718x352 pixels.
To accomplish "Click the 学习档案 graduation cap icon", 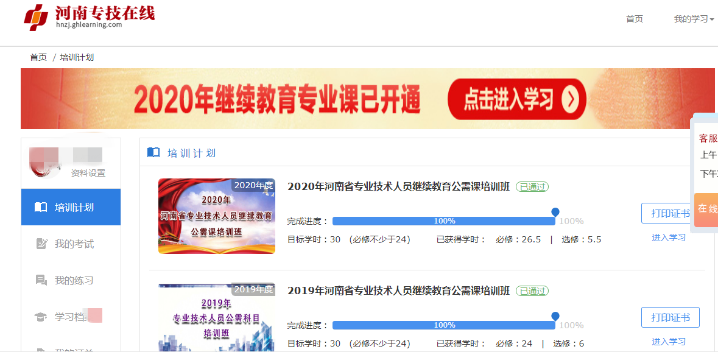I will (x=41, y=317).
